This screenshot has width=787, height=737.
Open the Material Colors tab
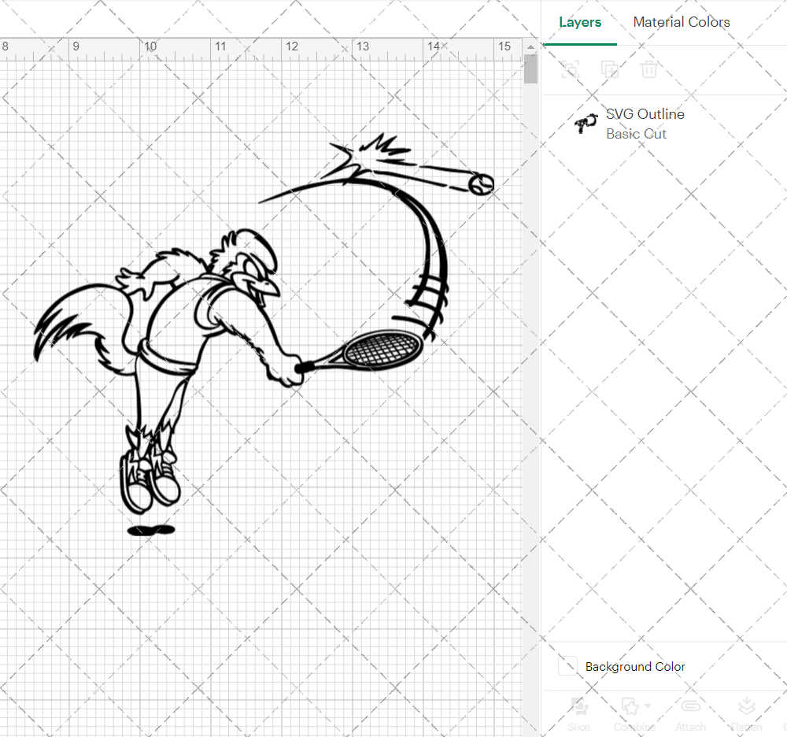tap(681, 22)
